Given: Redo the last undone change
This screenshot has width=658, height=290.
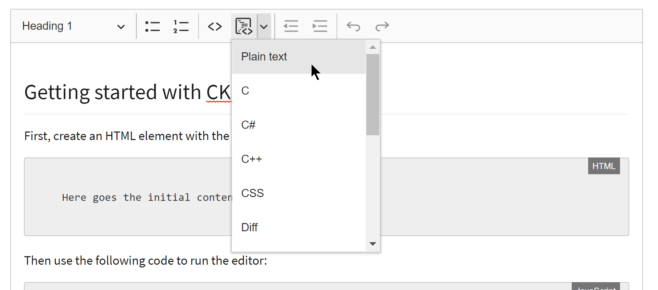Looking at the screenshot, I should click(382, 26).
